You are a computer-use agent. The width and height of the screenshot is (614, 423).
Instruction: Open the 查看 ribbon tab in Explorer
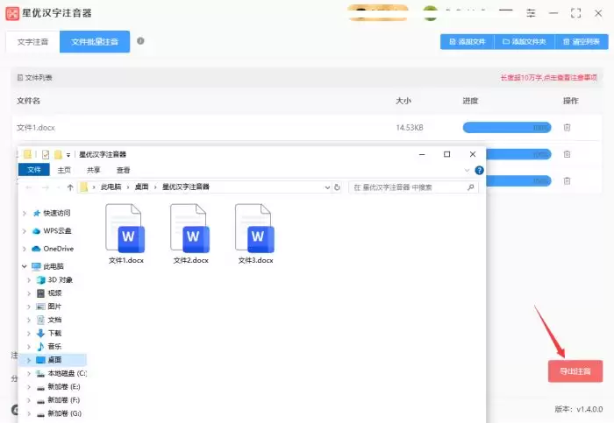124,170
